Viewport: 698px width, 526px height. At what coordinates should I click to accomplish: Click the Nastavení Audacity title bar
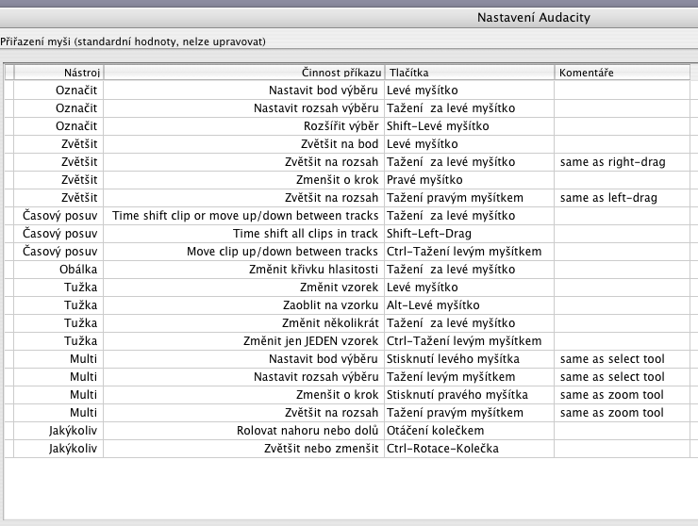click(349, 18)
